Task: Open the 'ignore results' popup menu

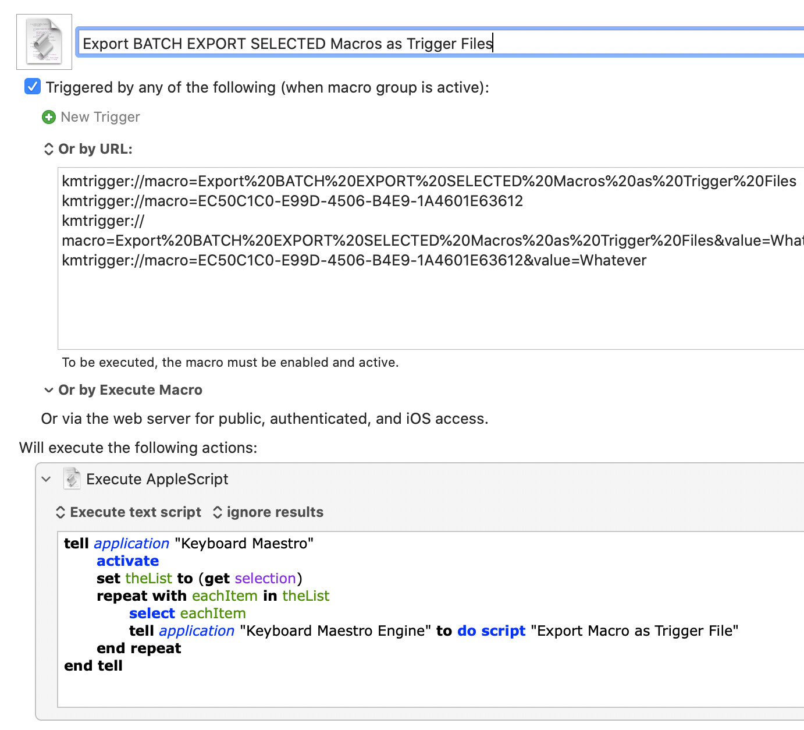Action: (268, 512)
